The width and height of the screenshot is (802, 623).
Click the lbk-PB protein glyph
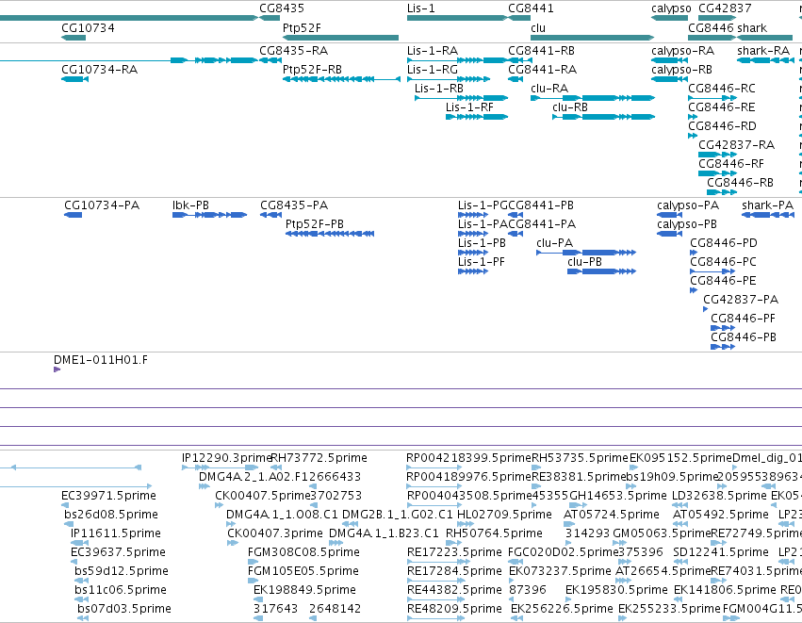click(210, 215)
